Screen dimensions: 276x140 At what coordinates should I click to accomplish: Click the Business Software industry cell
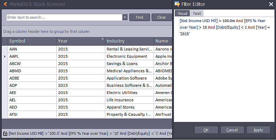pyautogui.click(x=129, y=85)
